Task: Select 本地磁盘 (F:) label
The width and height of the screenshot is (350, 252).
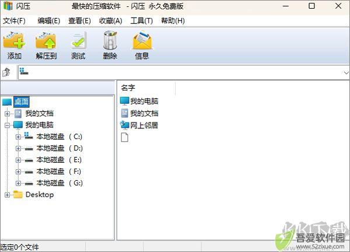Action: [59, 171]
